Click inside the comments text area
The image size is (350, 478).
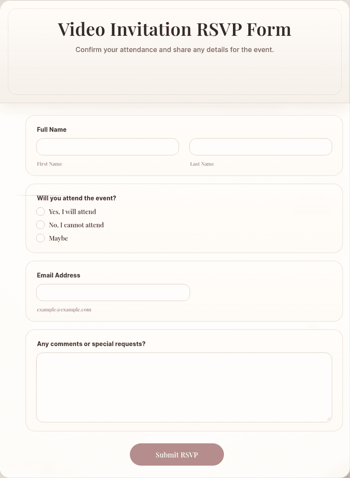(184, 388)
